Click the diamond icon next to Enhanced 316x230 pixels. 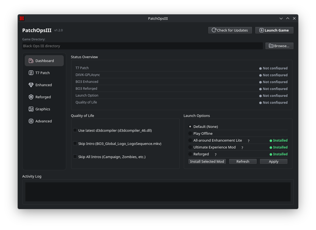[31, 85]
